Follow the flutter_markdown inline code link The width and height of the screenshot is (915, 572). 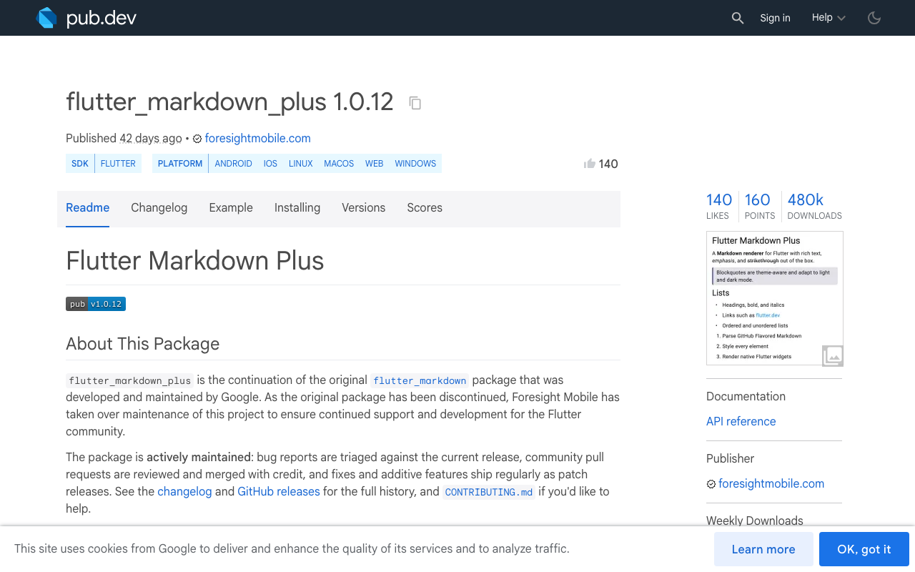pyautogui.click(x=420, y=380)
